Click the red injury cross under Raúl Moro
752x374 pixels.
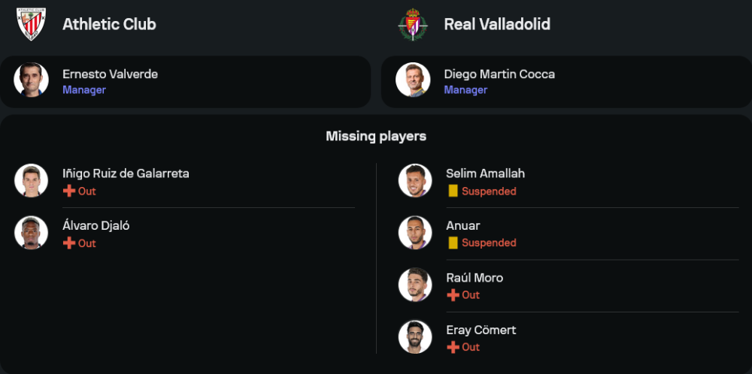[x=453, y=295]
